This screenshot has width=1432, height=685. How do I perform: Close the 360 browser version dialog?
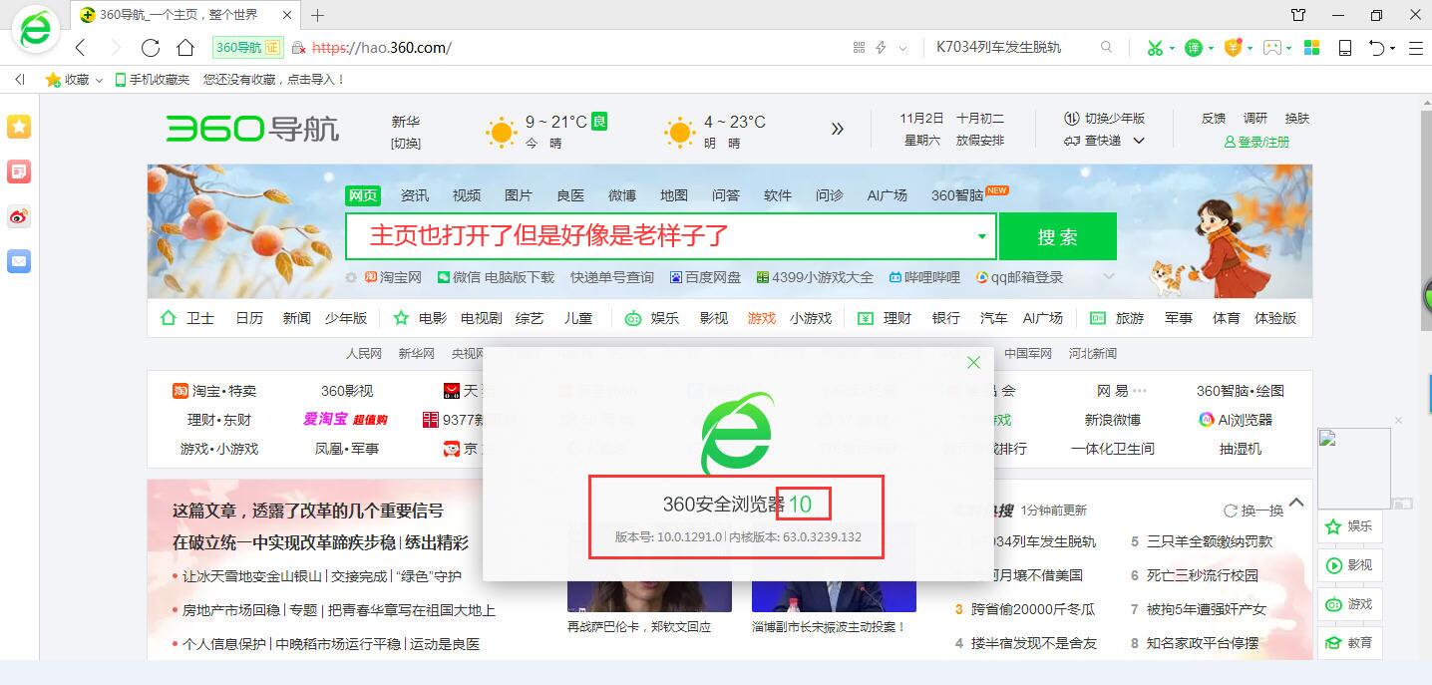coord(973,362)
